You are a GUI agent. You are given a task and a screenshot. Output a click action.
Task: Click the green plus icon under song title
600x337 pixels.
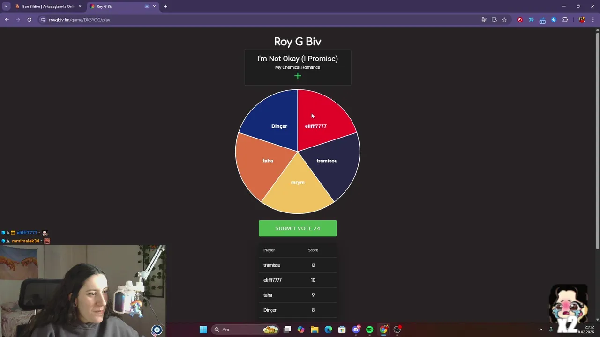coord(298,76)
